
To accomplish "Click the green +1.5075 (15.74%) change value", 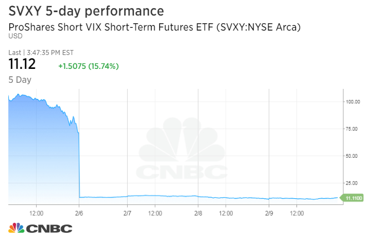I will point(88,66).
